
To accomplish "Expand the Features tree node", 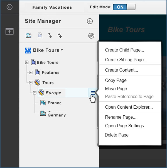I will point(31,72).
